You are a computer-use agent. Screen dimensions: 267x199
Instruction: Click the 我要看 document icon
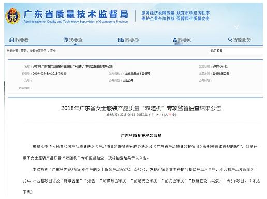click(x=11, y=40)
